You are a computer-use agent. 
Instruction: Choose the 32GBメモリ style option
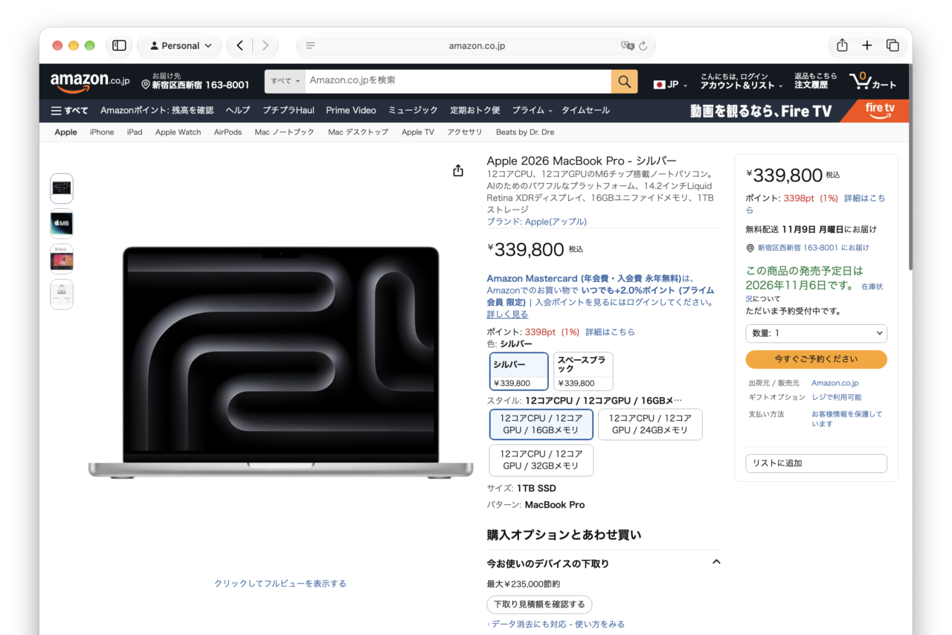541,460
